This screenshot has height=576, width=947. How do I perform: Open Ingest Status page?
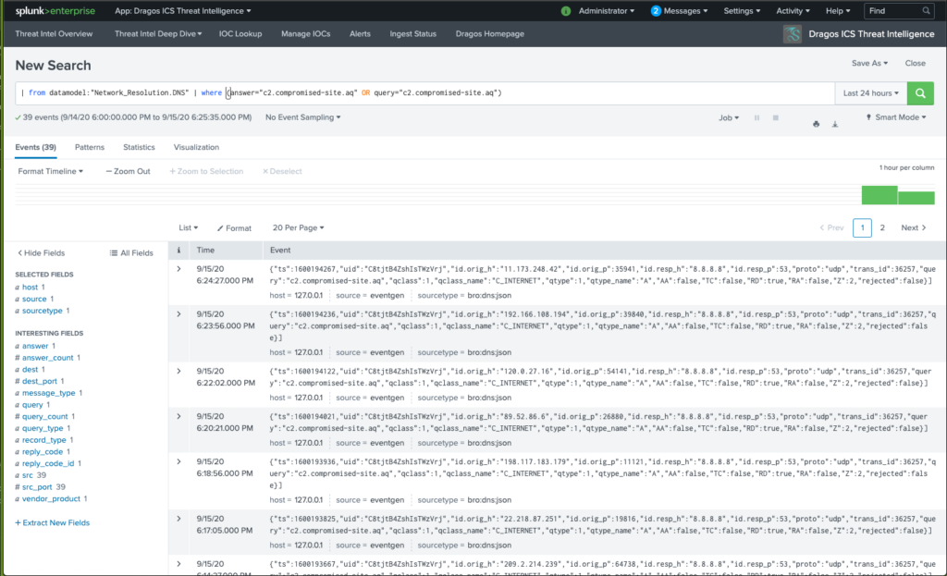click(x=413, y=34)
